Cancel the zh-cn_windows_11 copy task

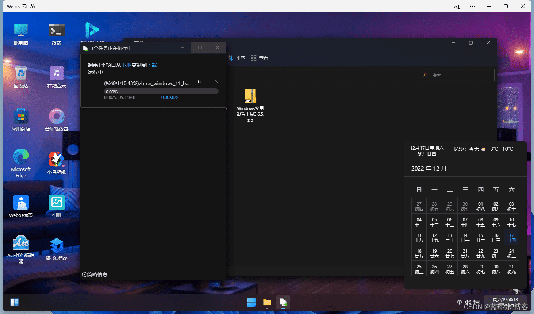pyautogui.click(x=217, y=82)
